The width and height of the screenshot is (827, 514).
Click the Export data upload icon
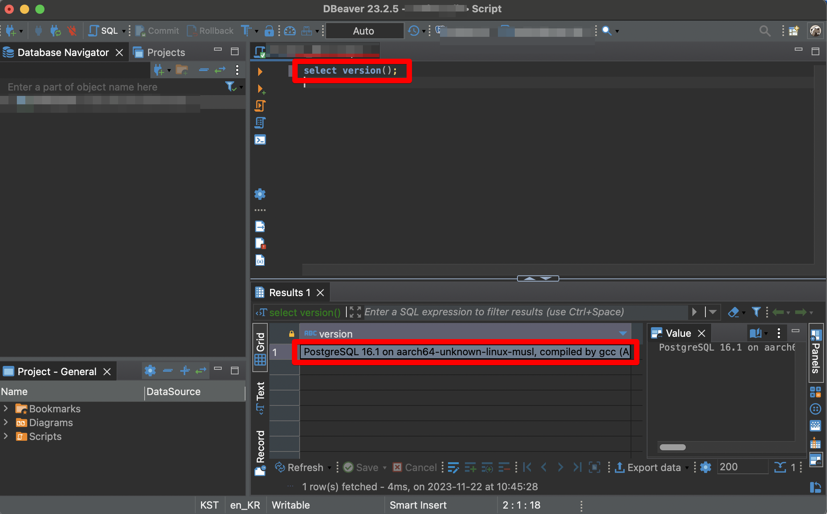(619, 467)
